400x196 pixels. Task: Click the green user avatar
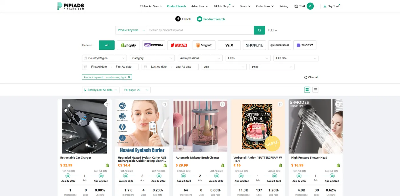point(310,6)
